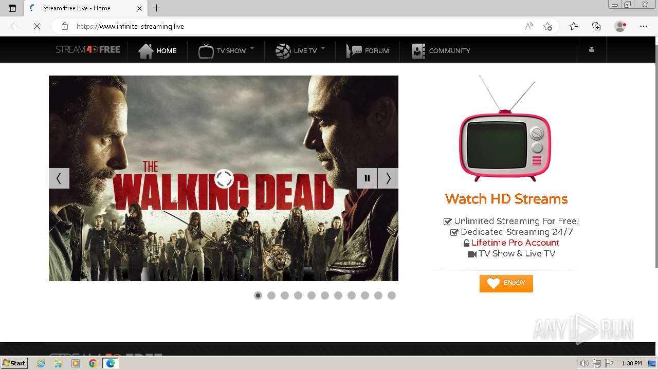Click the Stream4Free logo
This screenshot has width=658, height=370.
(x=88, y=50)
